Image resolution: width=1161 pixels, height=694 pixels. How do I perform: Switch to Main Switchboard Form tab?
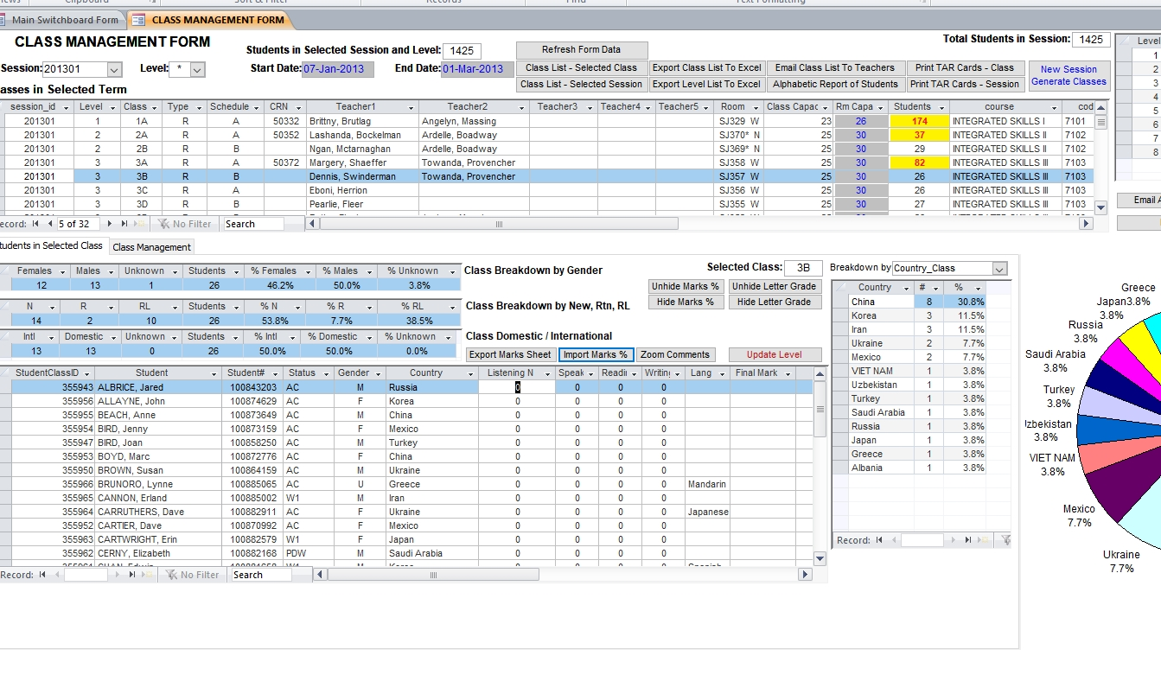pyautogui.click(x=64, y=20)
